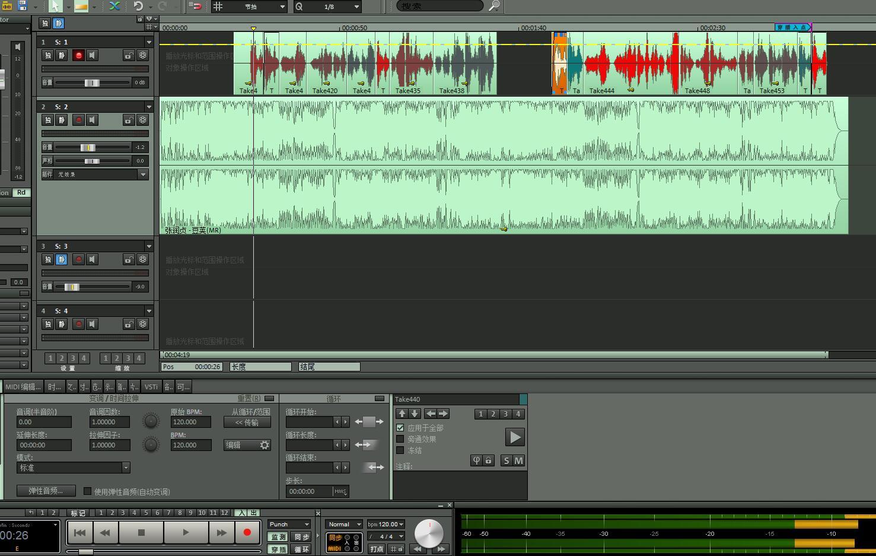Click the global solo 独 button above tracks
Image resolution: width=876 pixels, height=556 pixels.
point(45,23)
